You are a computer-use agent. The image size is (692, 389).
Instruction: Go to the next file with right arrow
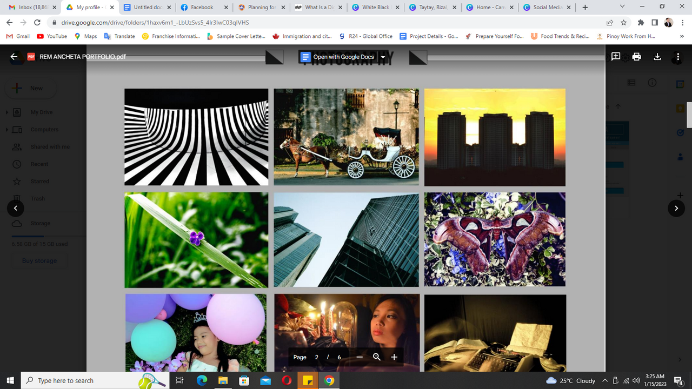(676, 208)
